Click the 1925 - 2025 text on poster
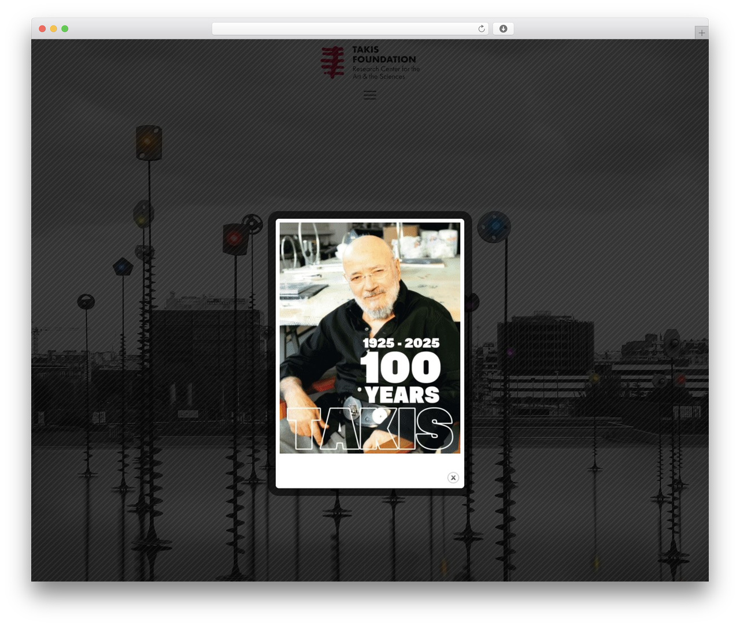740x626 pixels. pyautogui.click(x=401, y=343)
